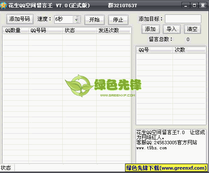Sort by the QQ数量 column header
This screenshot has height=173, width=209.
pyautogui.click(x=16, y=30)
